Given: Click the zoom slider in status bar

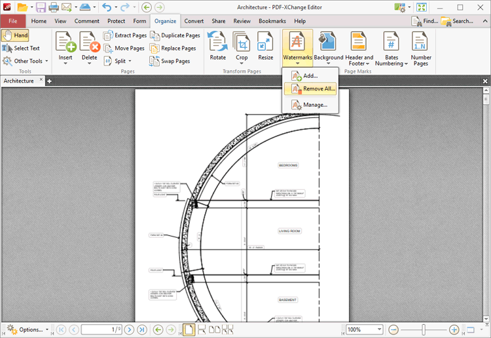Looking at the screenshot, I should 424,329.
